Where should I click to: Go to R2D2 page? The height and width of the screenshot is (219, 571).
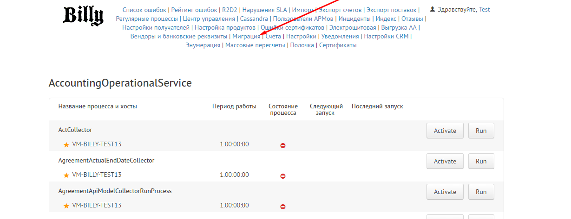230,10
